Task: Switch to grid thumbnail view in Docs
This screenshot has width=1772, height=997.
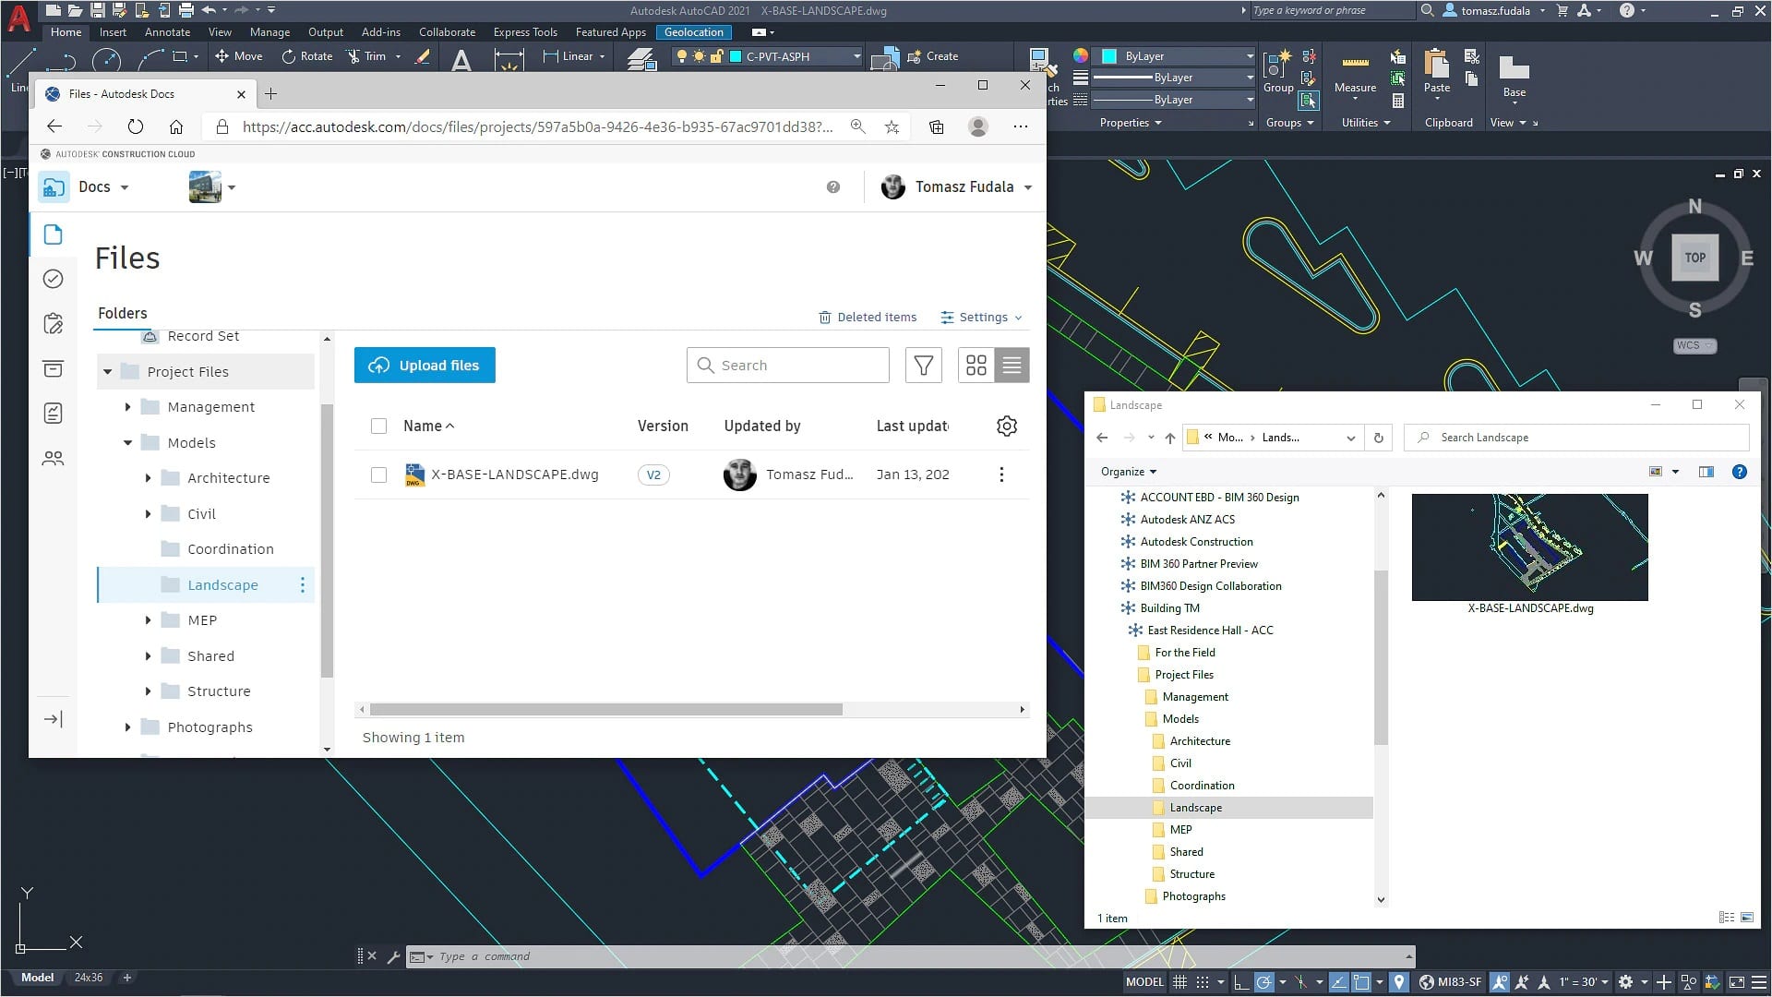Action: coord(976,366)
